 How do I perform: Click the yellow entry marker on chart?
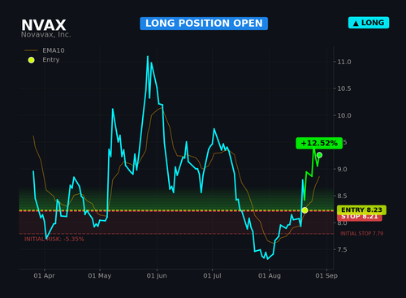pos(304,210)
